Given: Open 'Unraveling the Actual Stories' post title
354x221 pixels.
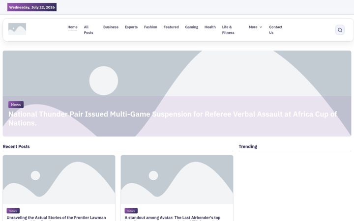Looking at the screenshot, I should (x=56, y=218).
